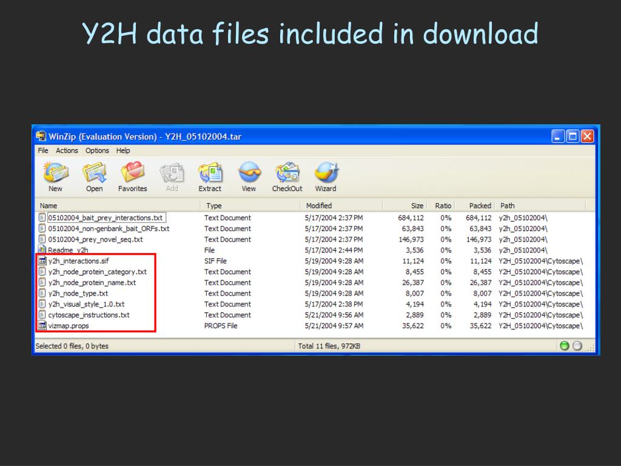The image size is (621, 466).
Task: Close the WinZip window
Action: [x=587, y=137]
